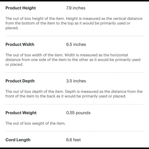Click the out of box width description
Image resolution: width=149 pixels, height=149 pixels.
(73, 60)
